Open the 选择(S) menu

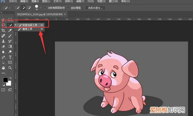tap(69, 1)
